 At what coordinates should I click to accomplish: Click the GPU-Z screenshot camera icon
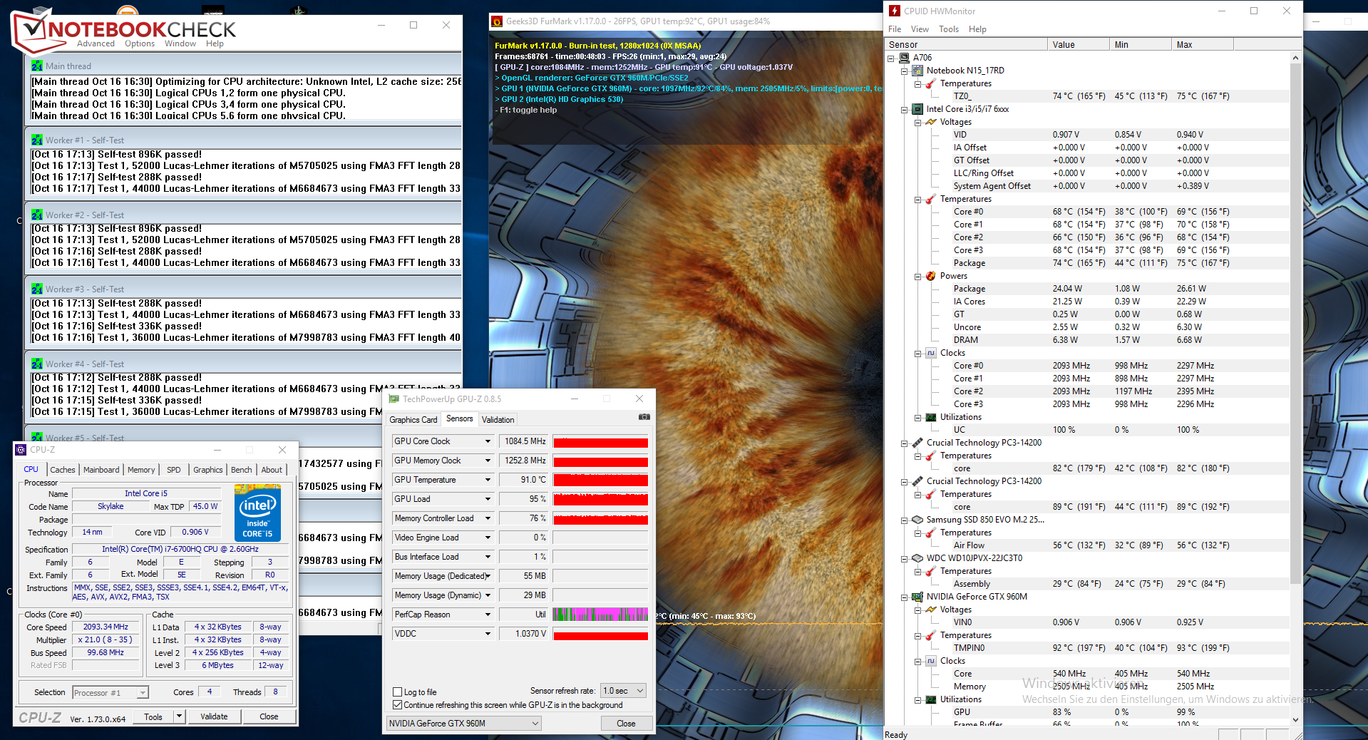pos(644,417)
